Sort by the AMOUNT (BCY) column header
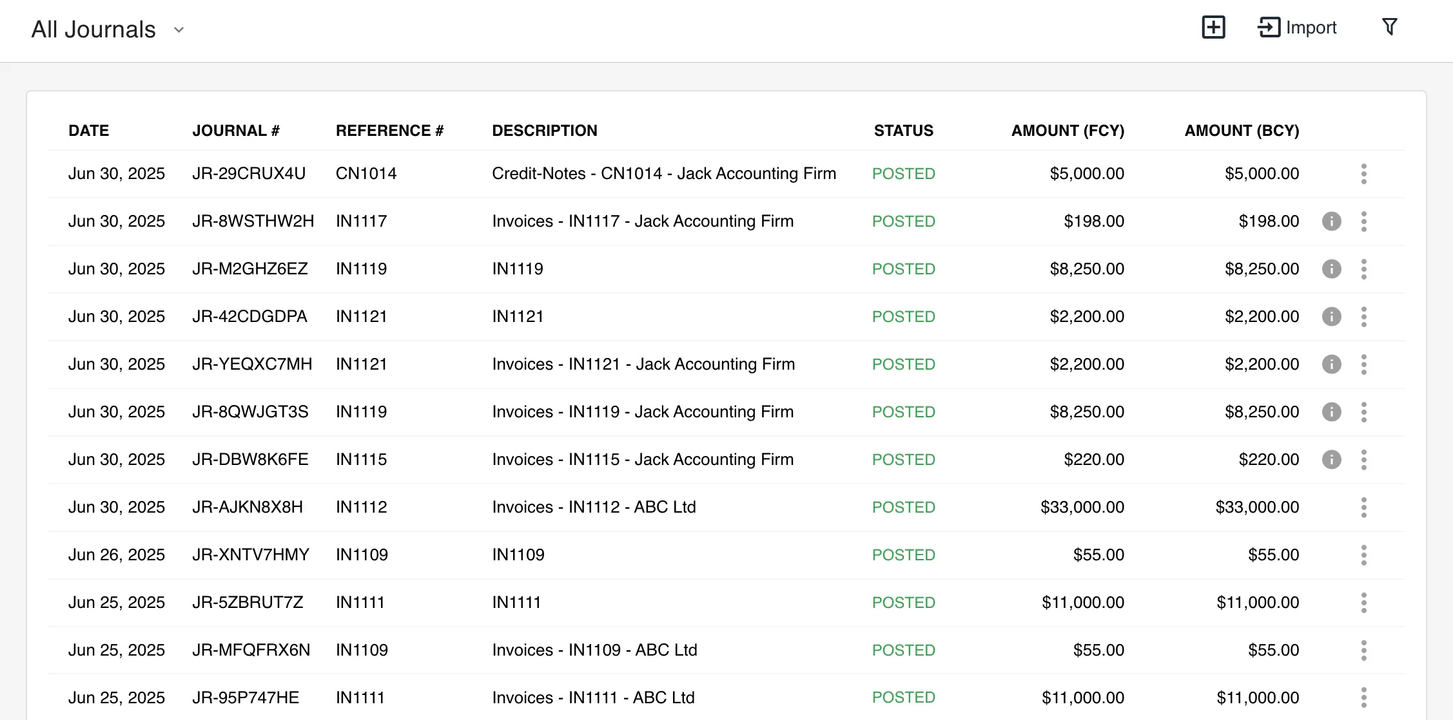Image resolution: width=1453 pixels, height=720 pixels. point(1241,130)
